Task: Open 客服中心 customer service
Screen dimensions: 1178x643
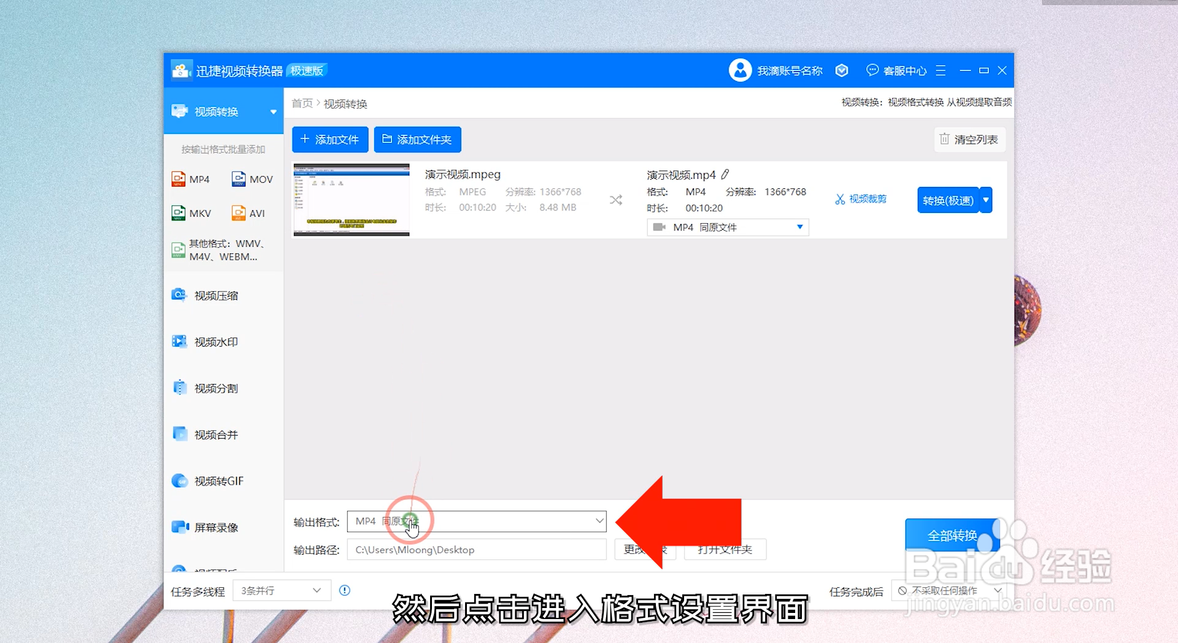Action: click(x=896, y=71)
